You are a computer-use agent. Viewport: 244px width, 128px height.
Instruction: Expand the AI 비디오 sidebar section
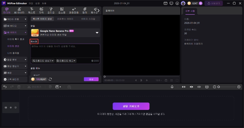tap(15, 26)
